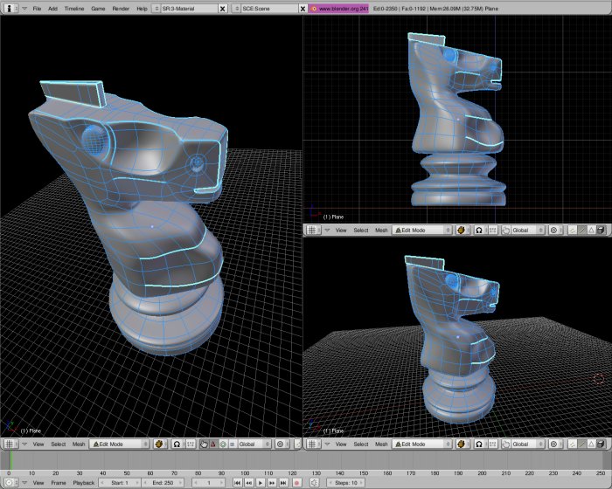
Task: Open the proportional edit selector in the left viewport
Action: click(x=281, y=444)
